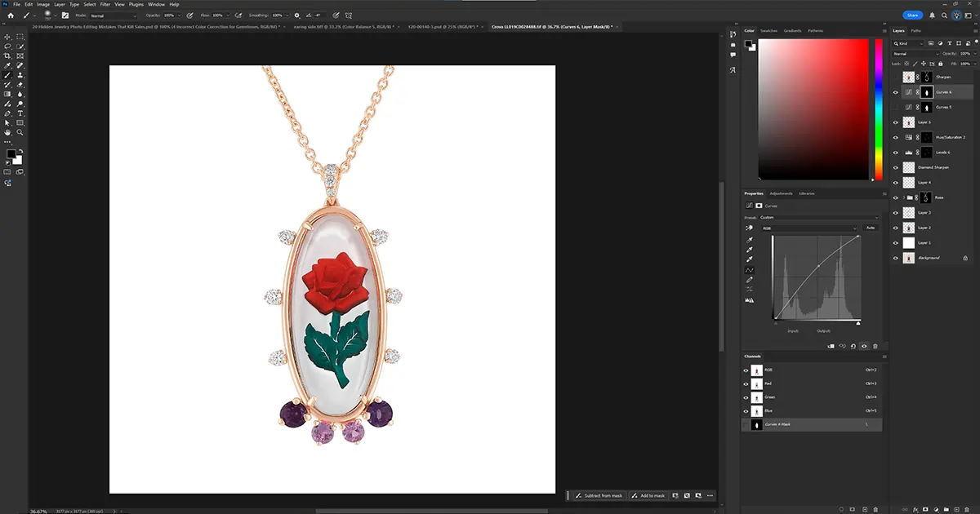This screenshot has width=980, height=514.
Task: Open the Curves Preset dropdown
Action: (x=817, y=217)
